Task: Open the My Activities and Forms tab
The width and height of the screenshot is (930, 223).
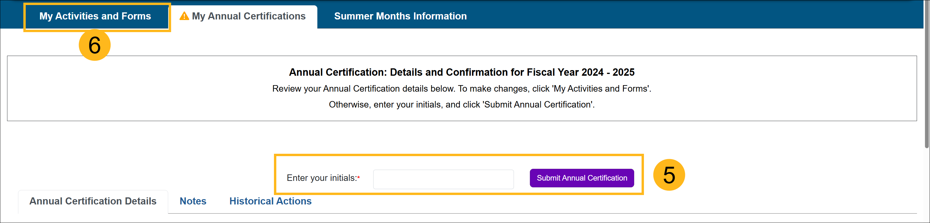Action: [95, 16]
